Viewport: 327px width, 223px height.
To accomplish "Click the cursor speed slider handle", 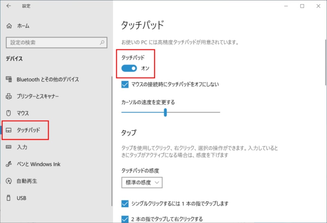I will pyautogui.click(x=165, y=112).
